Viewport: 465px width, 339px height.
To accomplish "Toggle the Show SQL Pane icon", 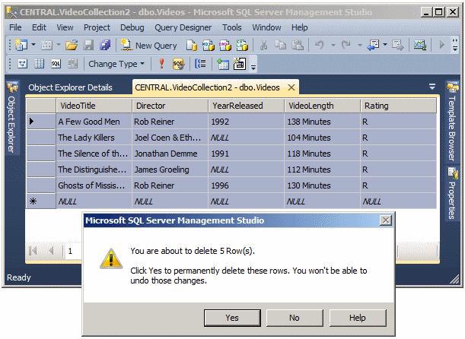I will (56, 63).
